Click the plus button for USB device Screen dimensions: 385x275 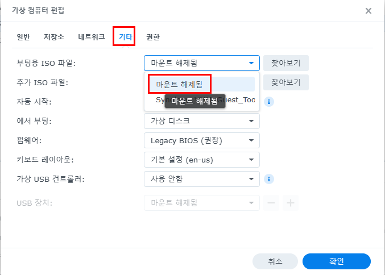[291, 203]
